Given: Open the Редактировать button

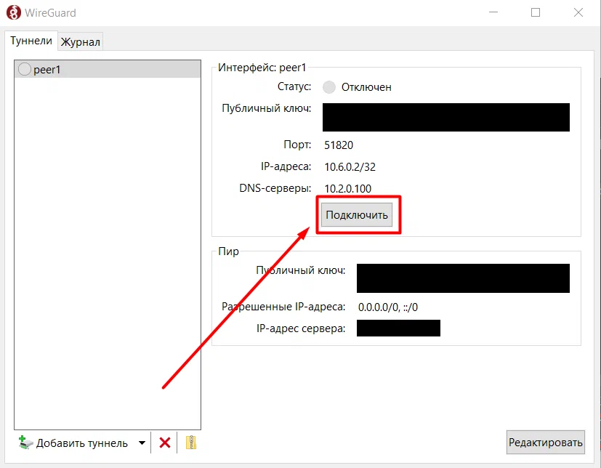Looking at the screenshot, I should pyautogui.click(x=546, y=443).
